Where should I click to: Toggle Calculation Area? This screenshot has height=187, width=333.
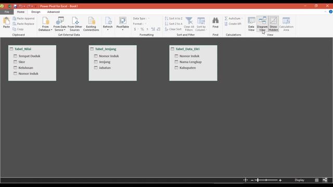pos(286,24)
